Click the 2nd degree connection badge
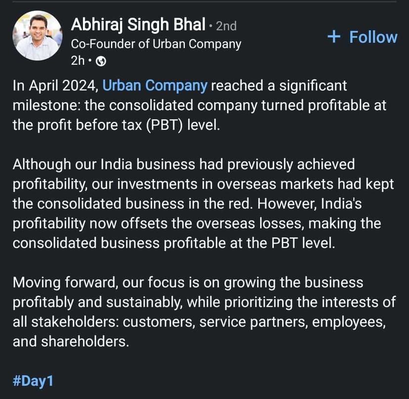This screenshot has width=409, height=399. pyautogui.click(x=226, y=26)
